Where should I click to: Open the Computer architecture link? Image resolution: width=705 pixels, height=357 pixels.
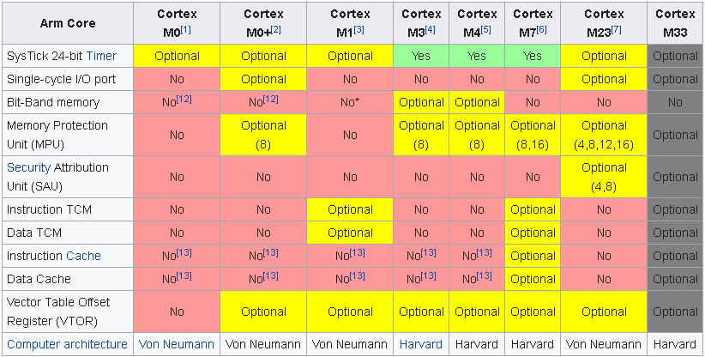pos(68,344)
